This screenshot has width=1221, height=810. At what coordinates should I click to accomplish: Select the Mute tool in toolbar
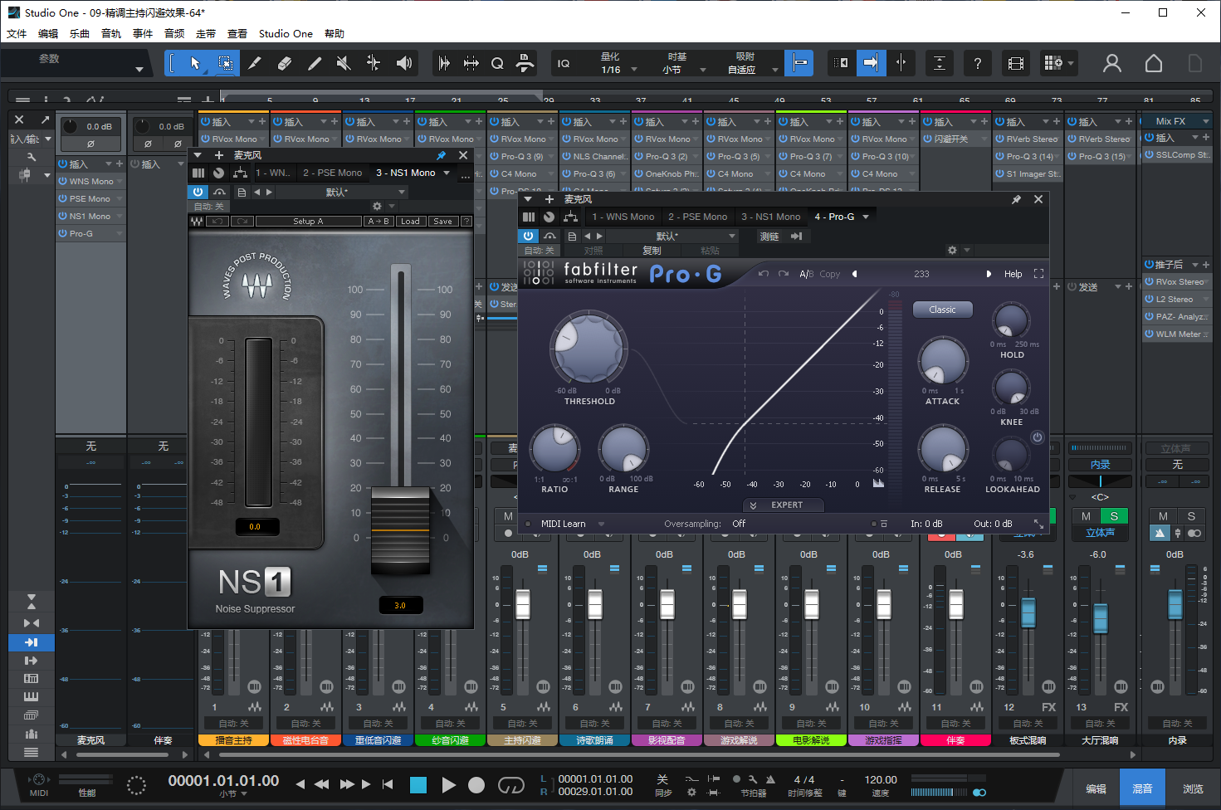[x=344, y=63]
